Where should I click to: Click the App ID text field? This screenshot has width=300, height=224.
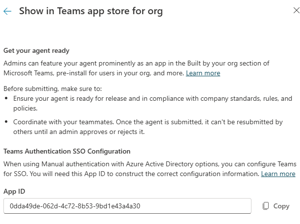coord(127,206)
